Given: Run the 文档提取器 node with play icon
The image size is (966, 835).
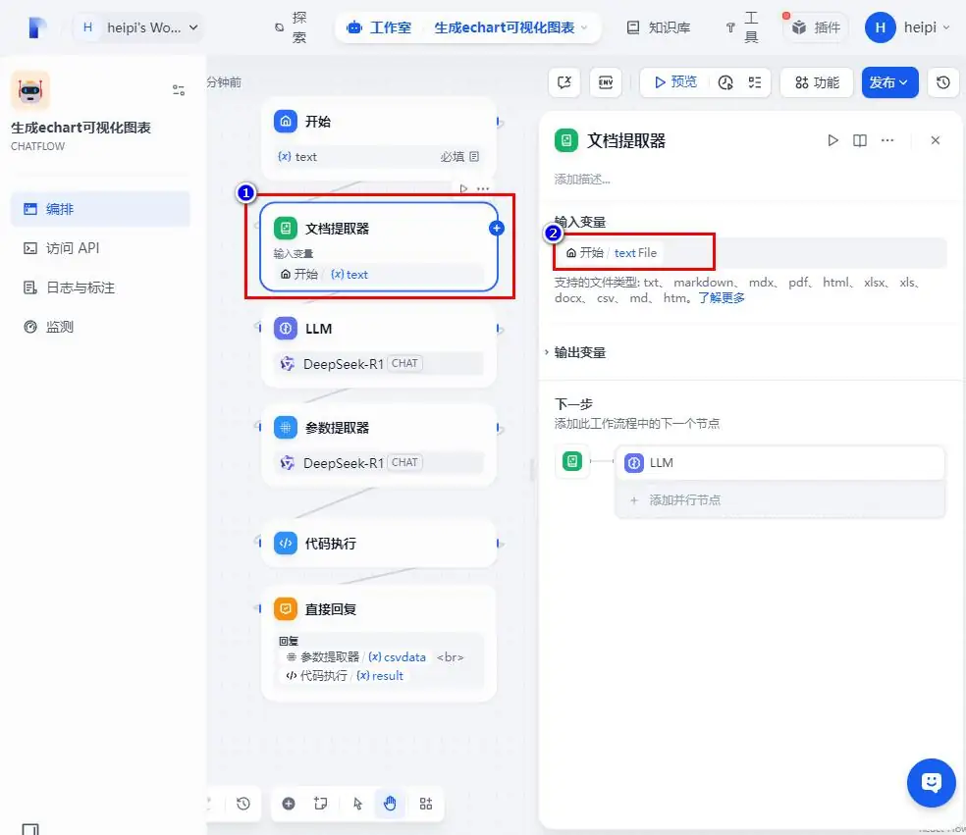Looking at the screenshot, I should tap(832, 140).
